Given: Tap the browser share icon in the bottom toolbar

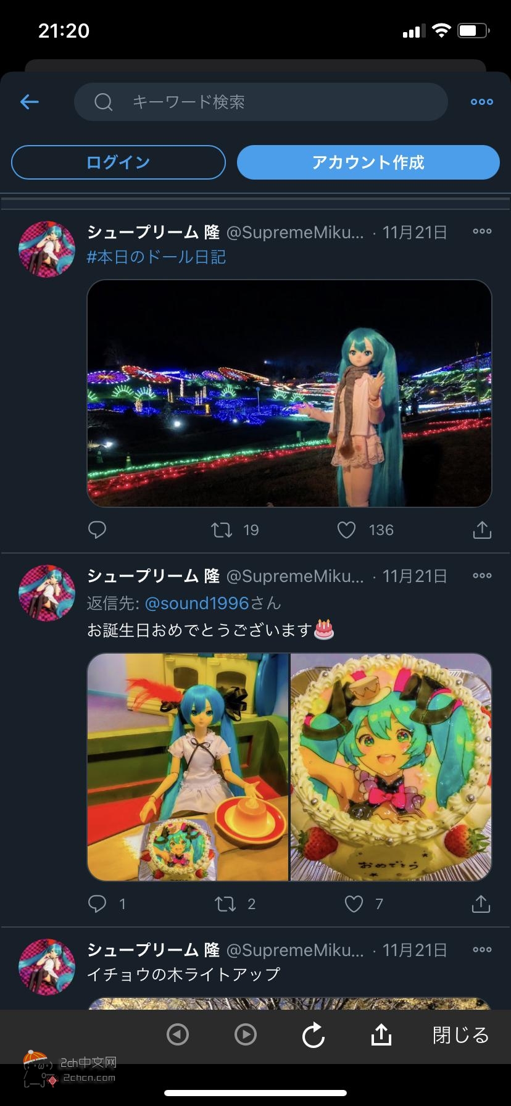Looking at the screenshot, I should (x=381, y=1034).
